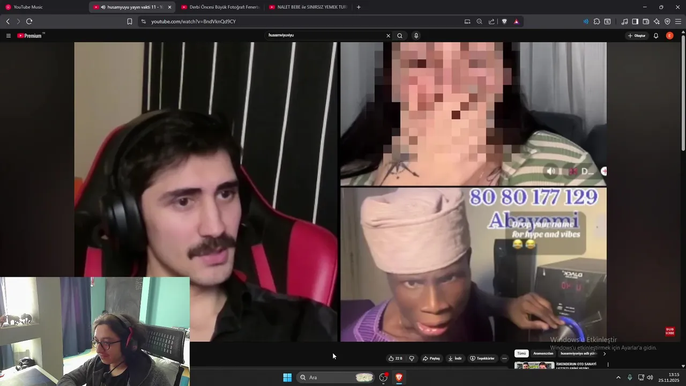
Task: Open the Brave Wallet icon
Action: [x=646, y=21]
